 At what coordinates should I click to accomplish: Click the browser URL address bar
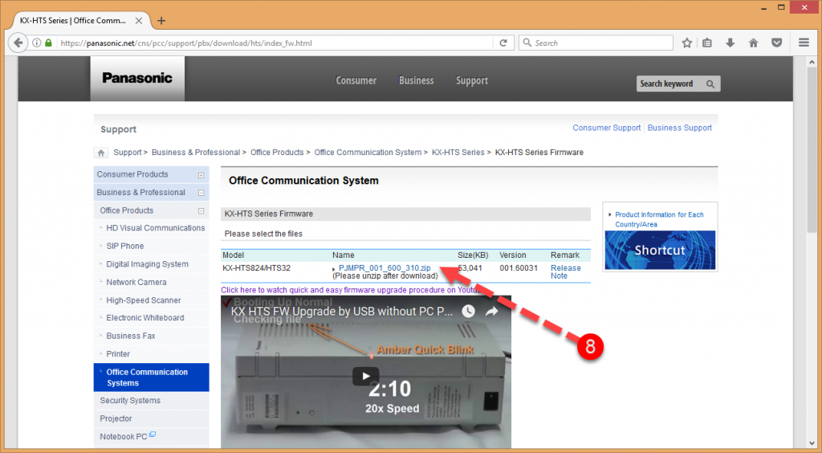coord(275,43)
